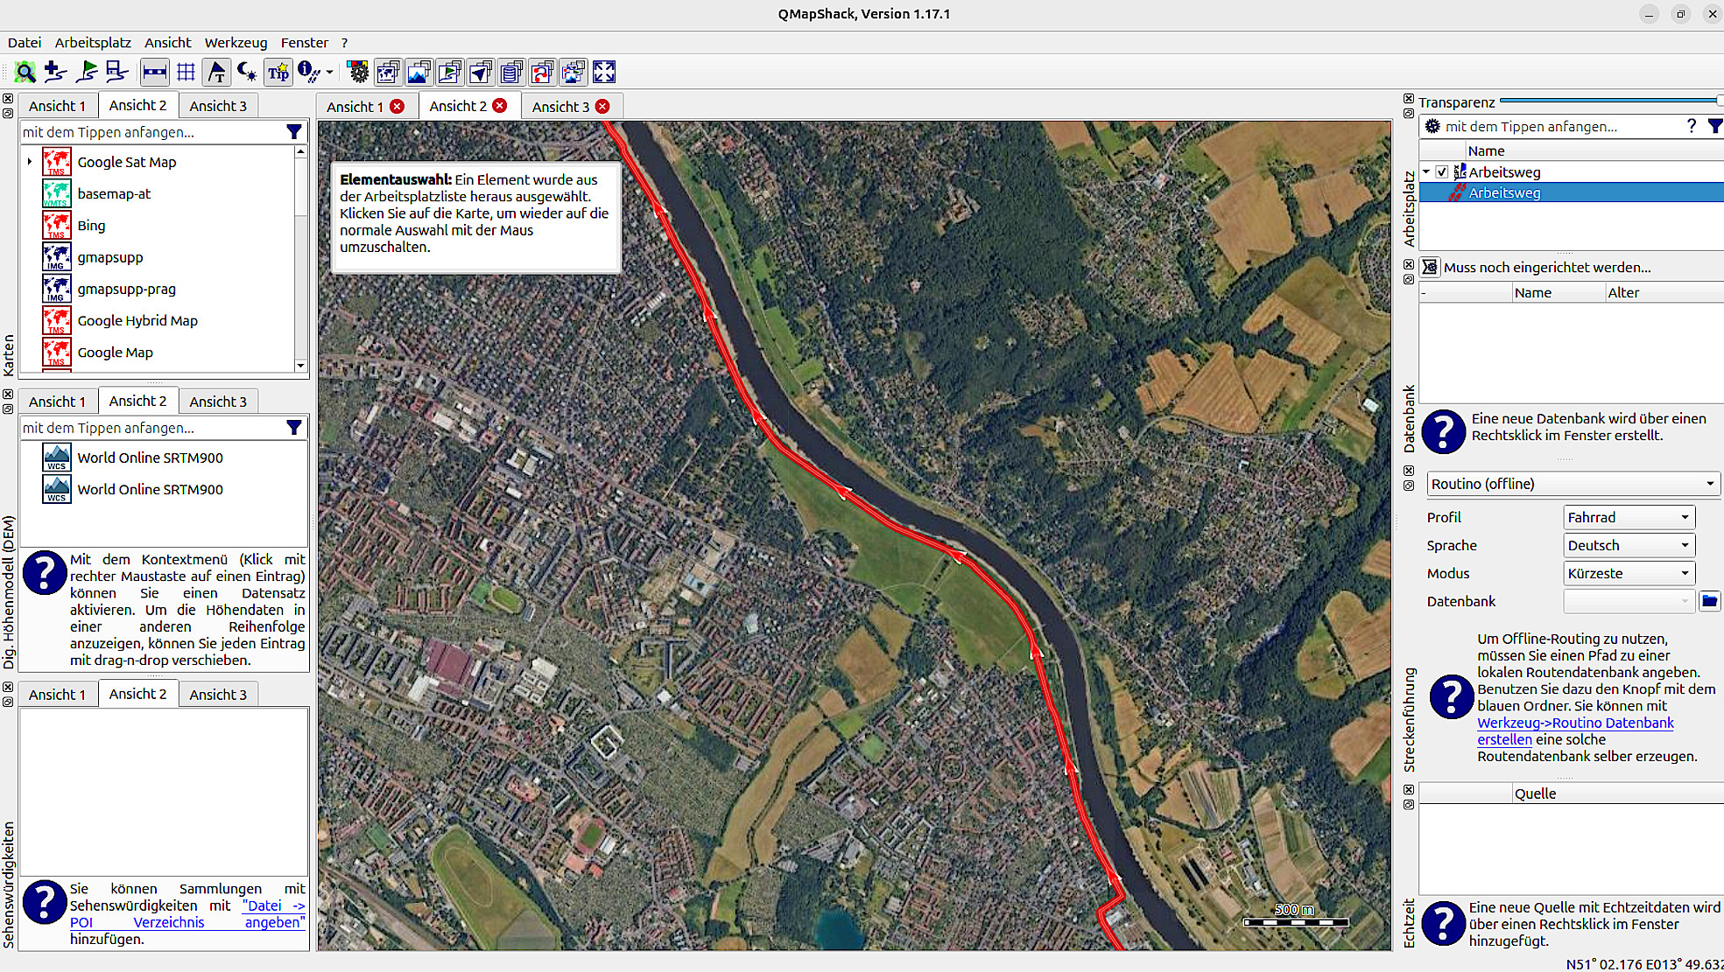Toggle the map scale bar icon
The height and width of the screenshot is (972, 1724).
(x=154, y=73)
